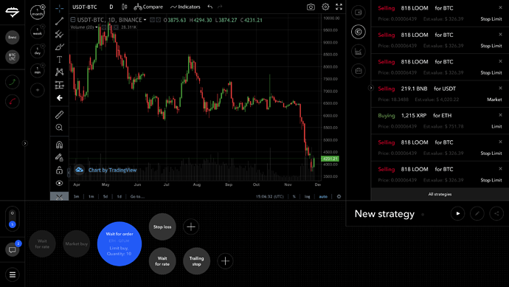This screenshot has width=509, height=287.
Task: Choose the pitchfork drawing tool
Action: pos(60,34)
